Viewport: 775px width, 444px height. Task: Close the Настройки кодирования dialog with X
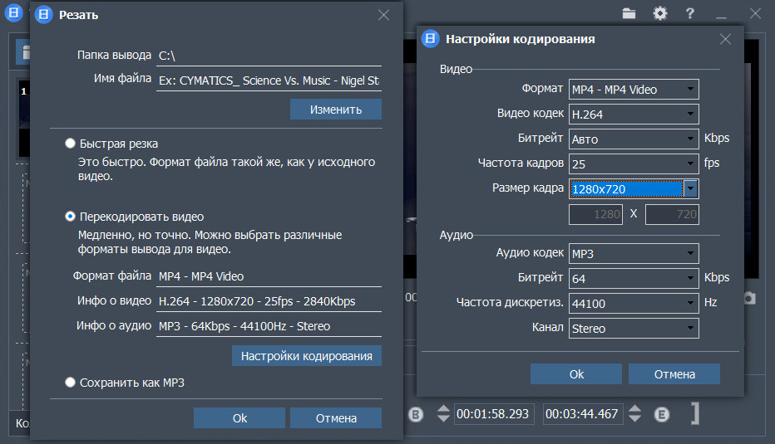click(725, 39)
